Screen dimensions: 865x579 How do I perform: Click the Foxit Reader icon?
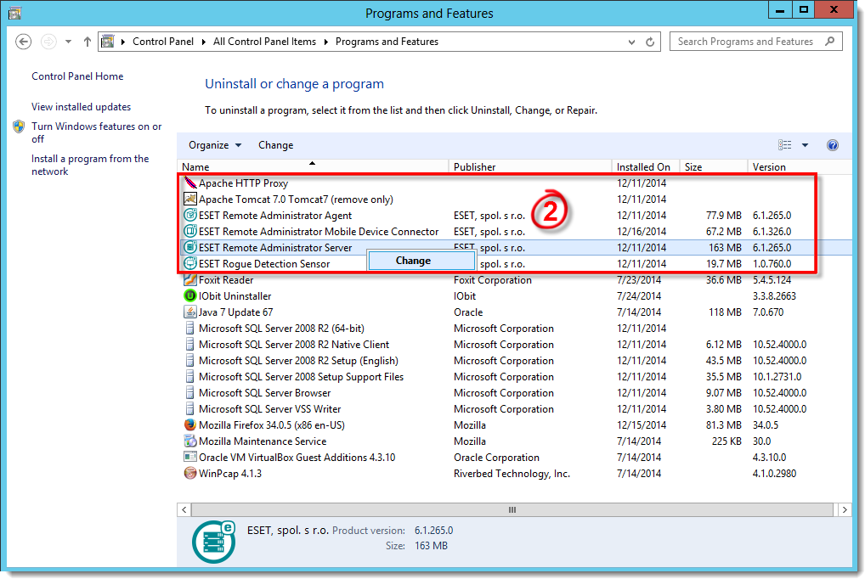(189, 279)
